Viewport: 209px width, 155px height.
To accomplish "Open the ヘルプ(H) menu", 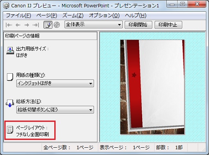I will pos(135,15).
